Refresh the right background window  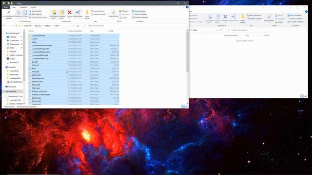point(221,30)
